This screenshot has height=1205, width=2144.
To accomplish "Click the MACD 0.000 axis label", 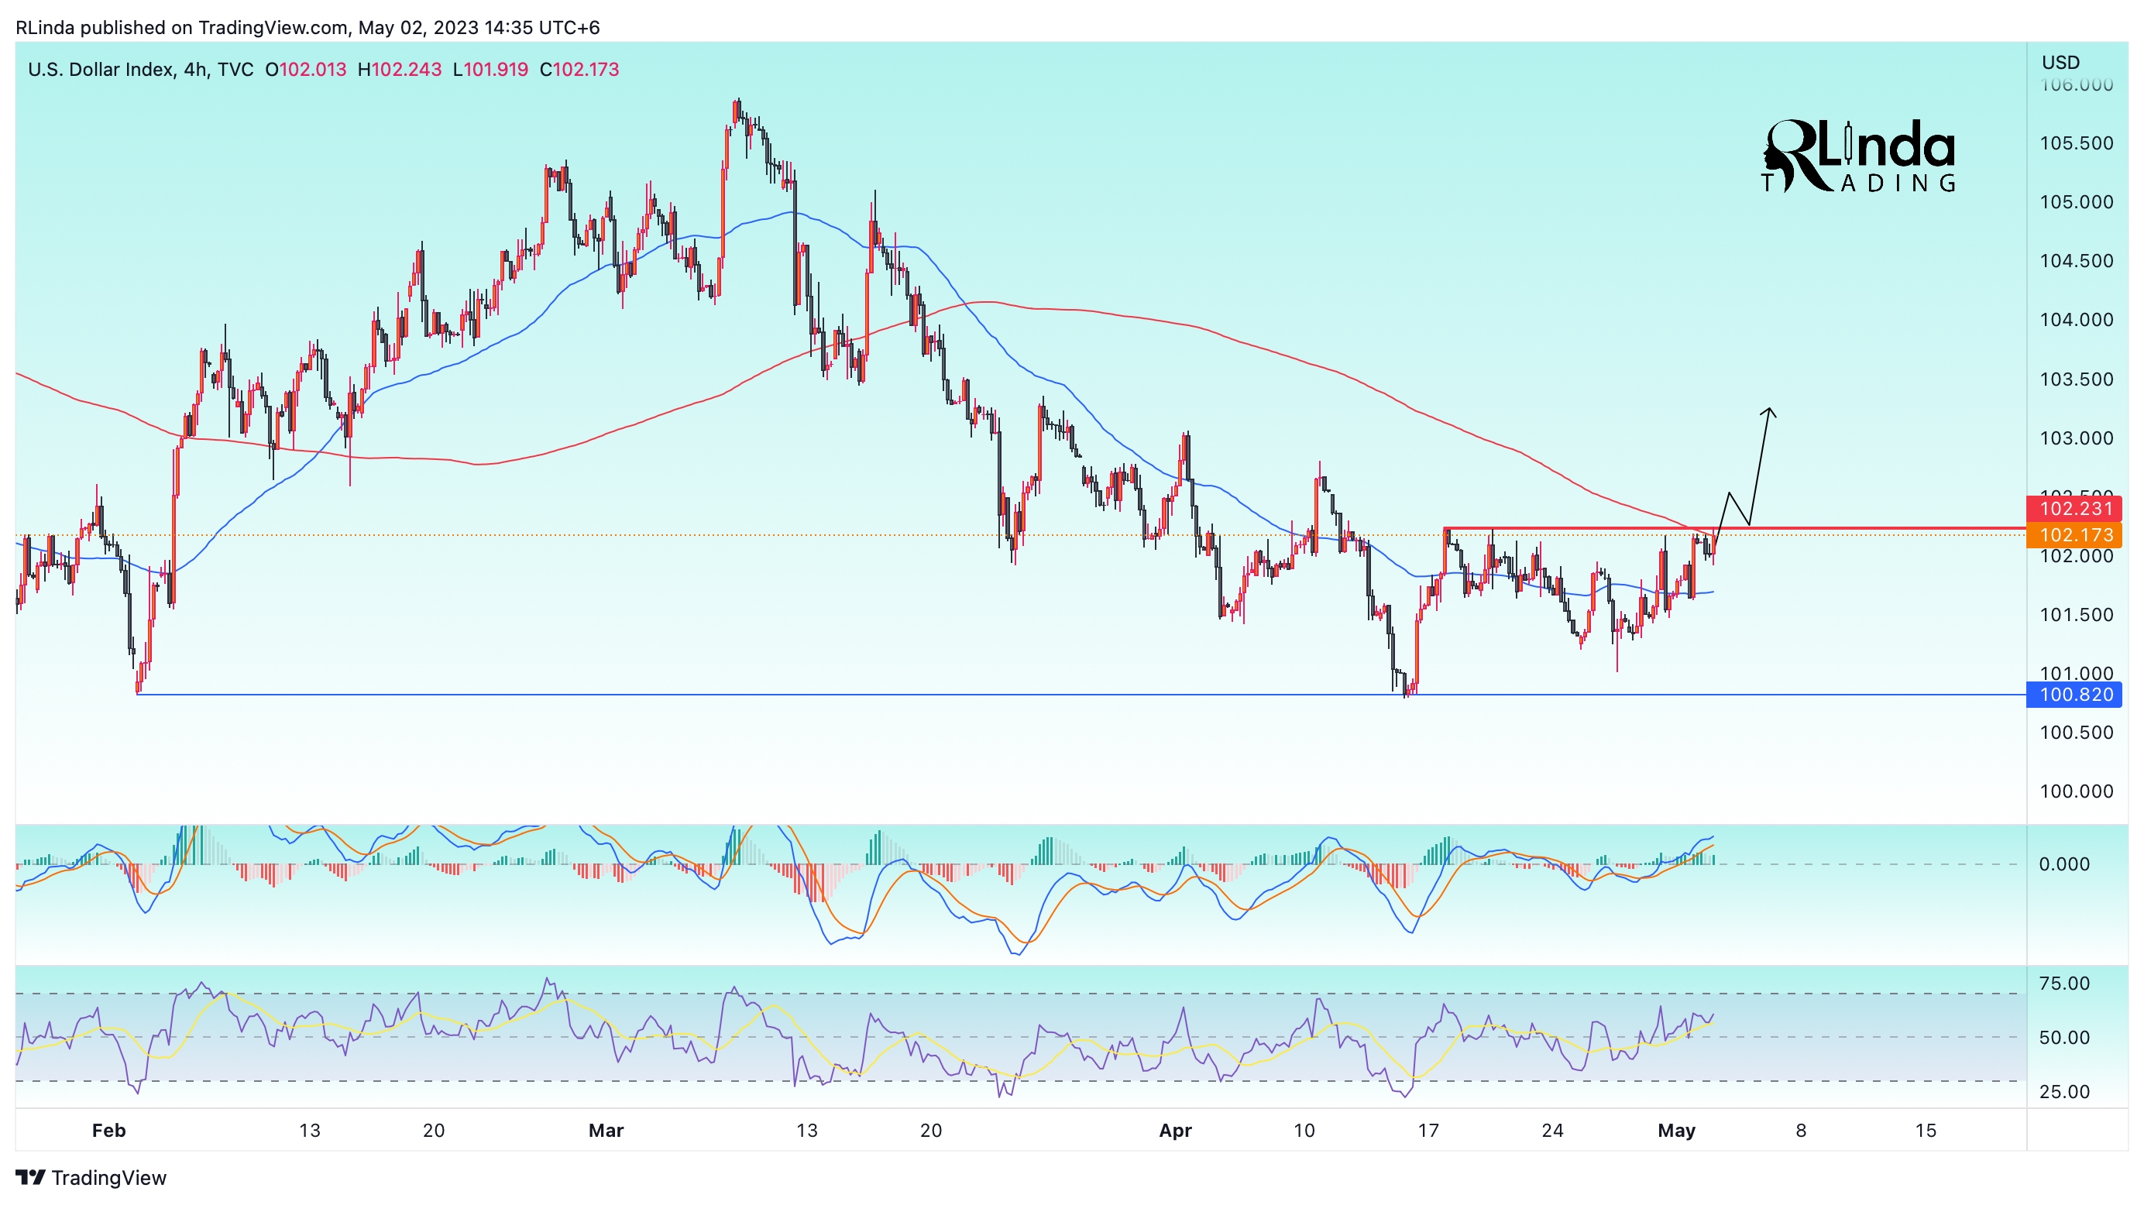I will 2064,863.
